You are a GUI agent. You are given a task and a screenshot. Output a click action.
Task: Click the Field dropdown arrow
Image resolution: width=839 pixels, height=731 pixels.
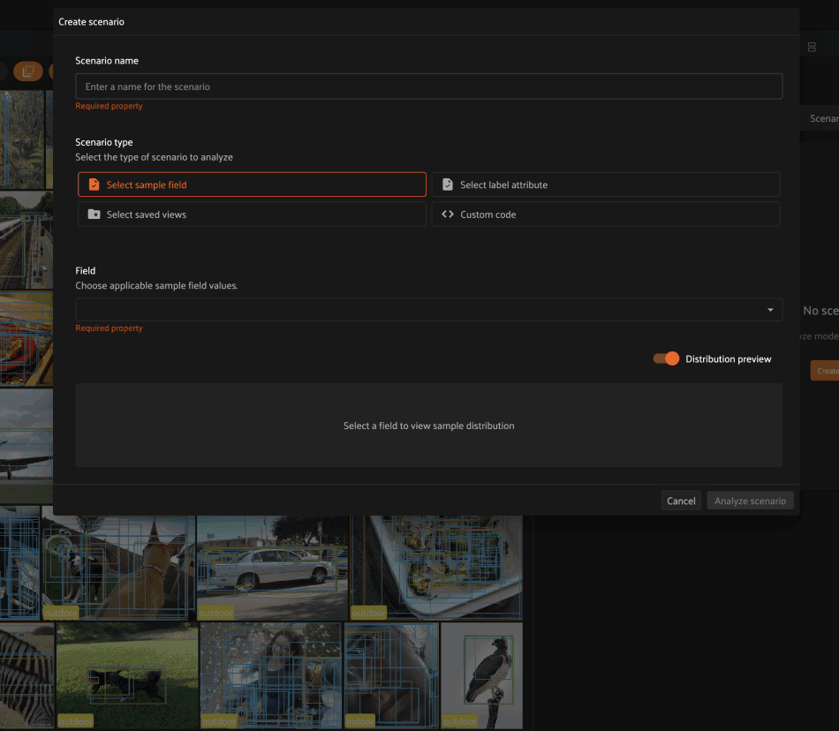pyautogui.click(x=770, y=310)
